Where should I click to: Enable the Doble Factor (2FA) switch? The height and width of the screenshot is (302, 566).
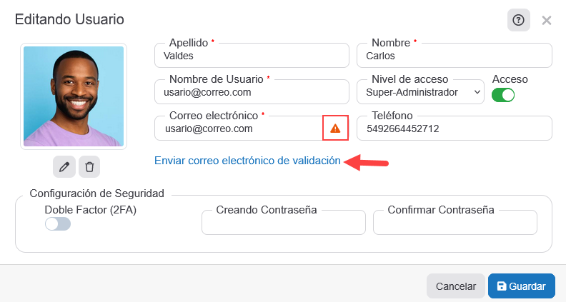click(x=58, y=224)
